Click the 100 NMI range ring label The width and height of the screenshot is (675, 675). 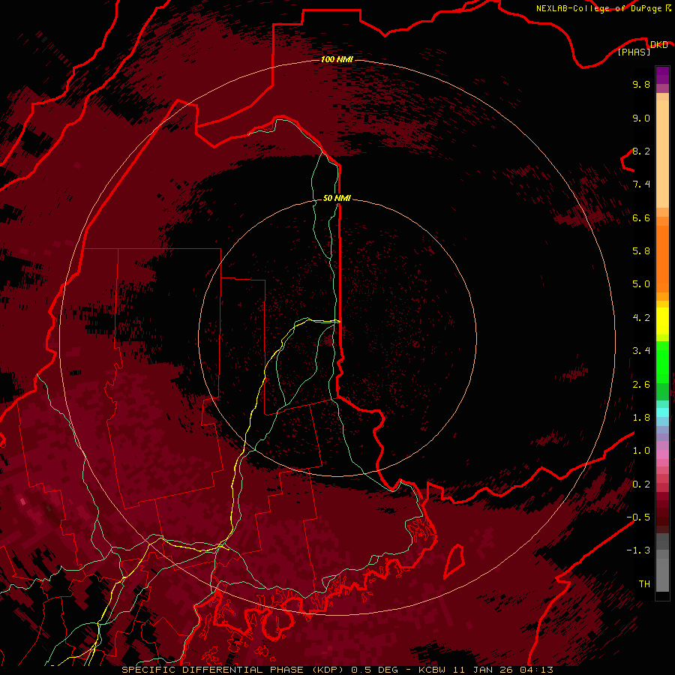click(x=337, y=59)
